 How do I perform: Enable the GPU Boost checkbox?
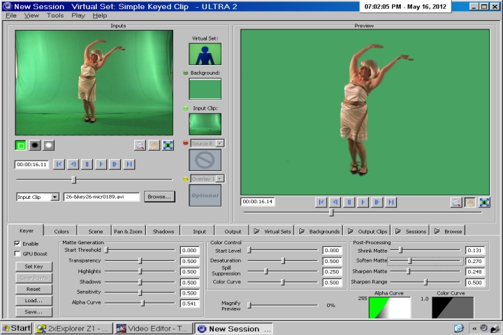click(x=17, y=254)
